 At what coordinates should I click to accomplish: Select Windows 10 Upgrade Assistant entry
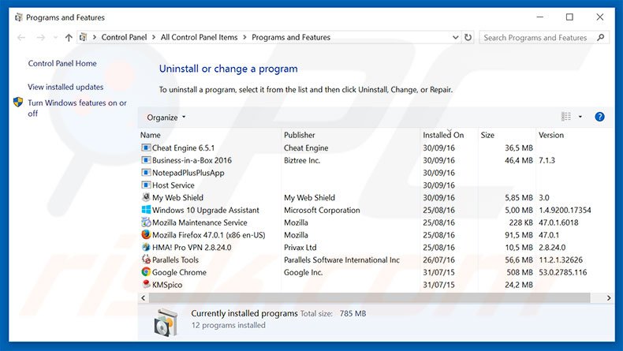coord(205,210)
